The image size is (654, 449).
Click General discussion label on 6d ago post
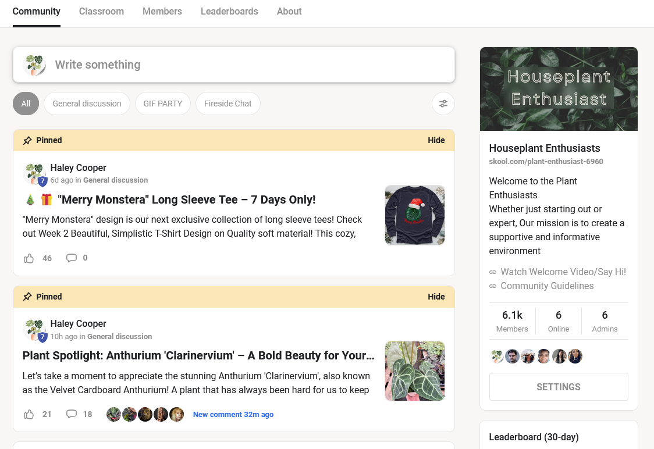[x=116, y=180]
